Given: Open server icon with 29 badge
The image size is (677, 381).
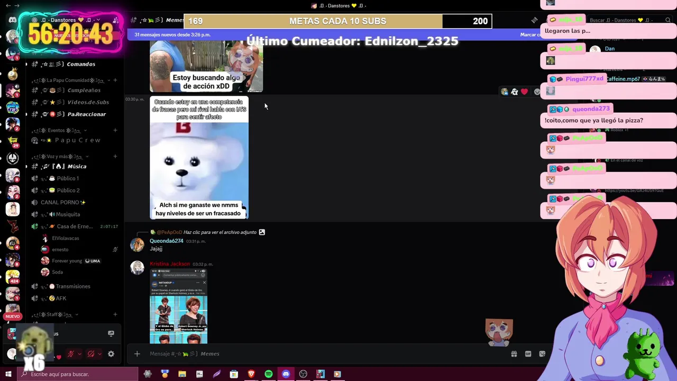Looking at the screenshot, I should (x=12, y=141).
